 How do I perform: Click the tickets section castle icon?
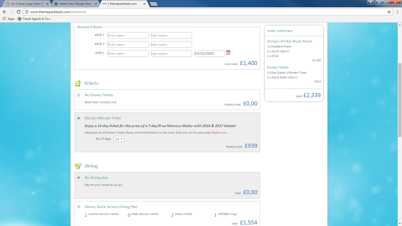pos(78,83)
